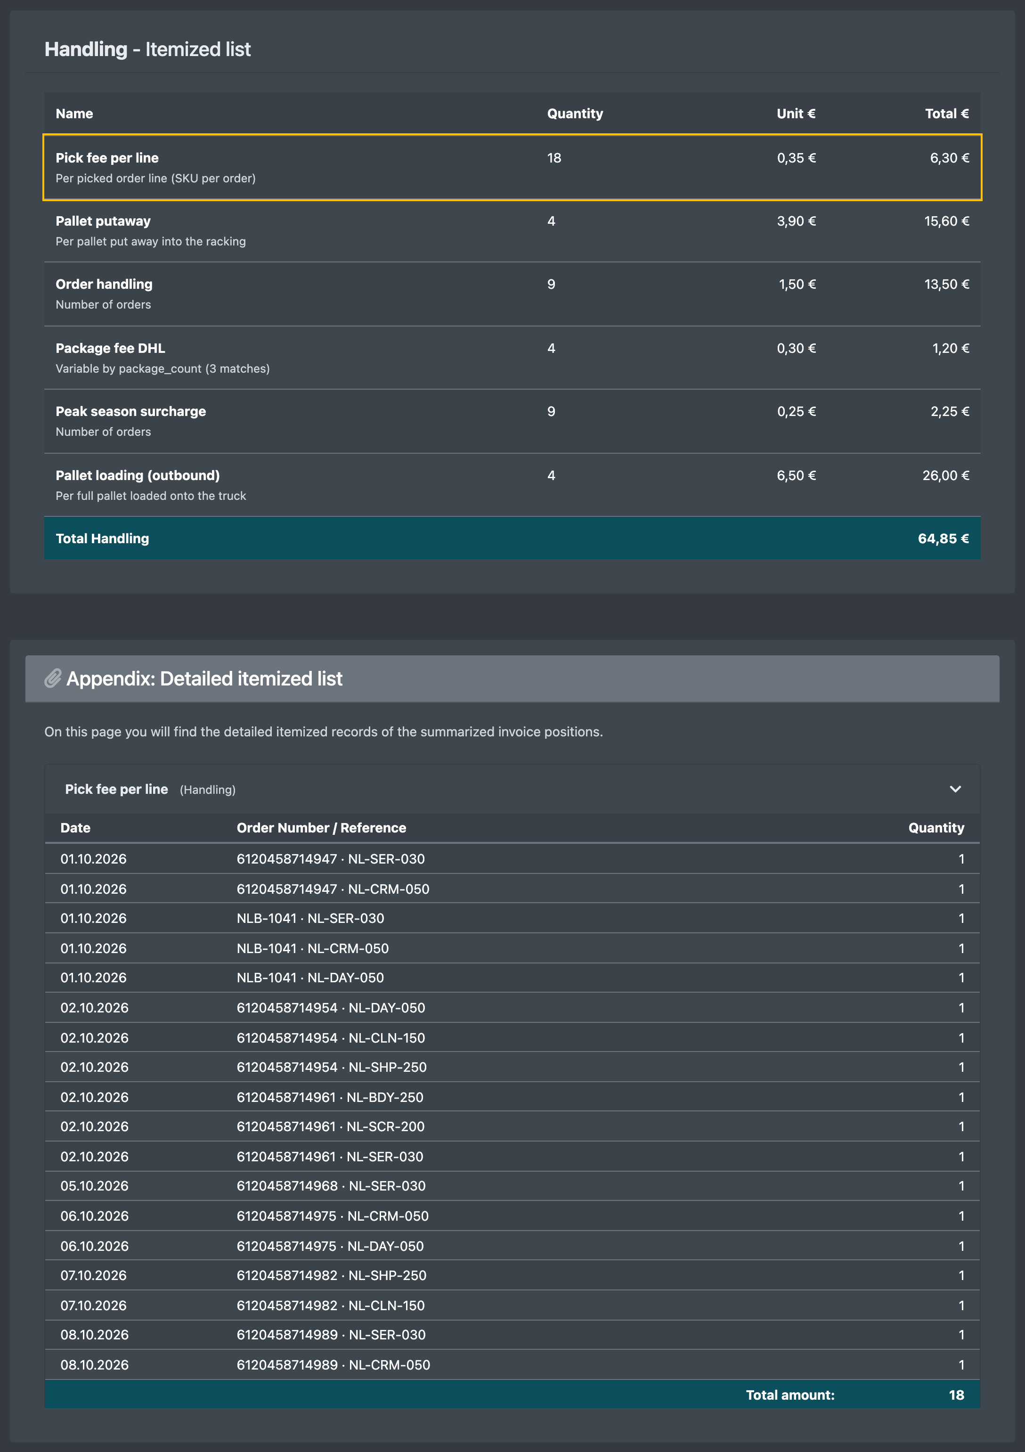
Task: Click order 6120458714954 · NL-CLN-150 entry
Action: 331,1038
